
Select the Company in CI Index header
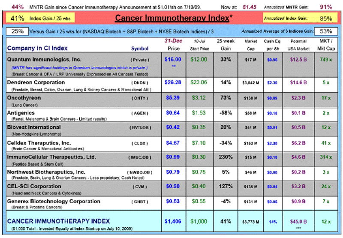point(37,48)
